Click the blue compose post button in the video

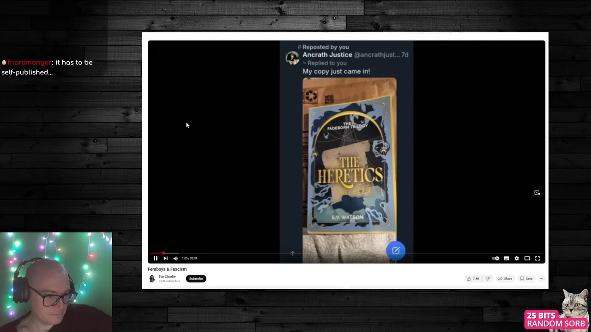tap(396, 250)
